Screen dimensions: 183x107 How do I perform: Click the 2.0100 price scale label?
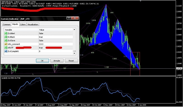pyautogui.click(x=179, y=52)
